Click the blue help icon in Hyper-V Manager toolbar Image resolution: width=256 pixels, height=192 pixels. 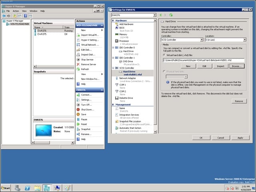[26, 16]
